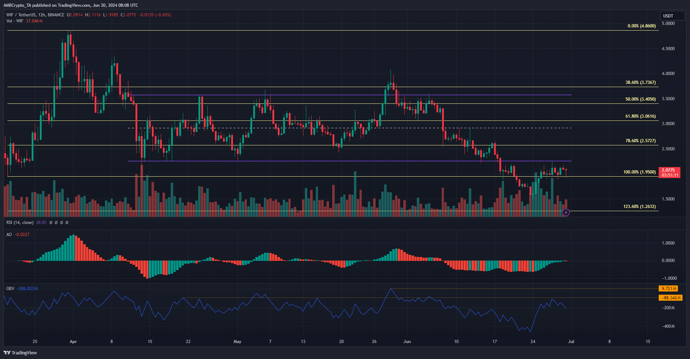Screen dimensions: 690x359
Task: Select the 0.00% (4.8600) Fibonacci label
Action: click(642, 26)
